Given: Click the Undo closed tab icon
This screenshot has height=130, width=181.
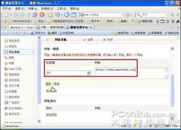Looking at the screenshot, I should click(57, 15).
